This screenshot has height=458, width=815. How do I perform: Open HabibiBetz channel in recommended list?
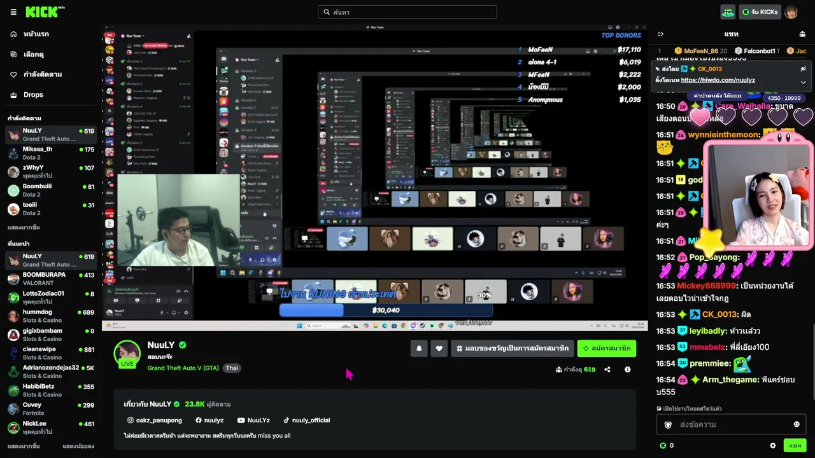(51, 390)
